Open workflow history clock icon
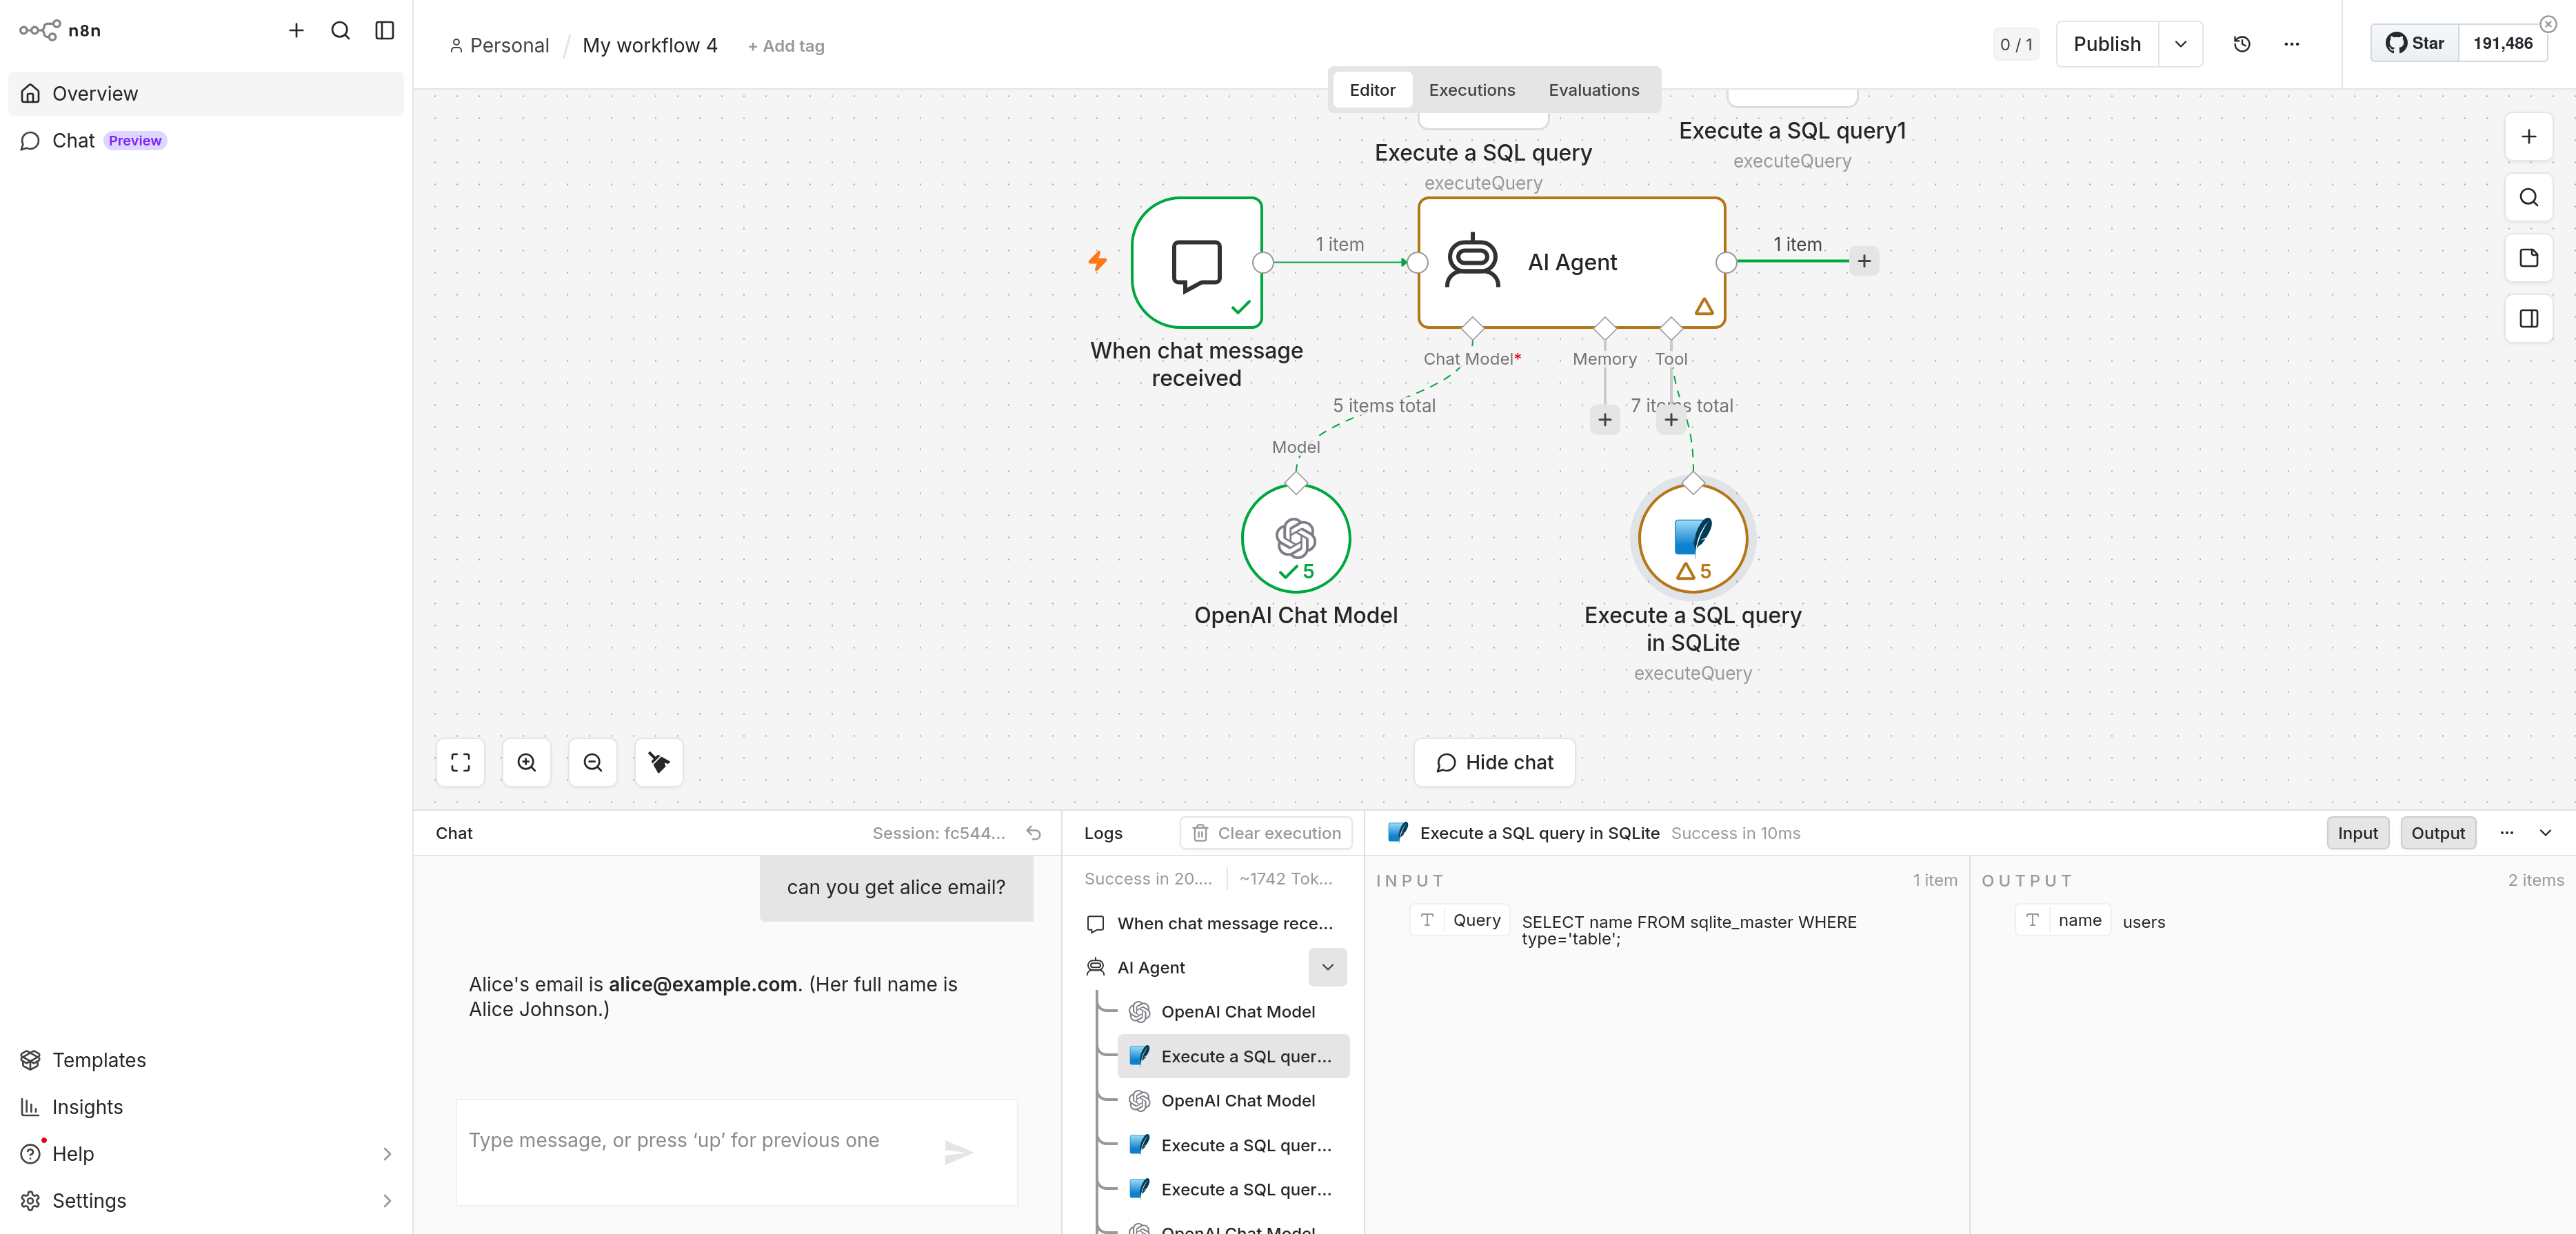 tap(2241, 44)
